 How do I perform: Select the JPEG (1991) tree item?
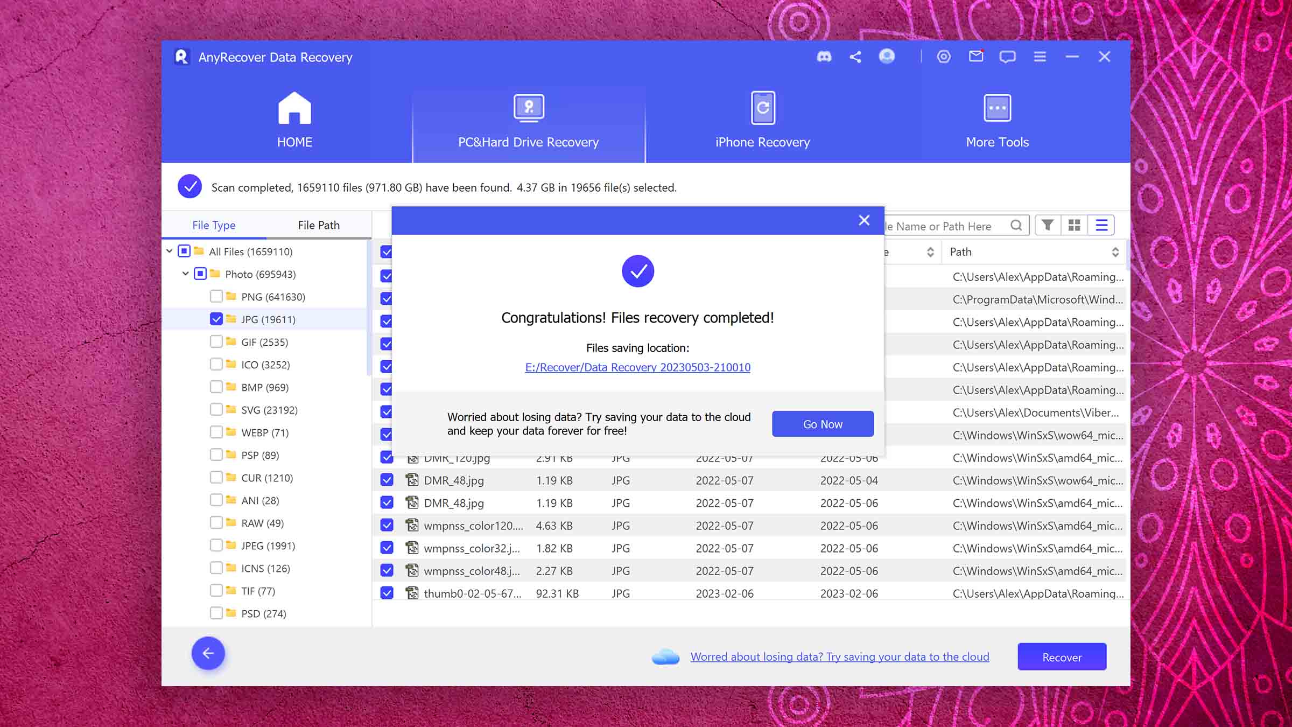(268, 546)
